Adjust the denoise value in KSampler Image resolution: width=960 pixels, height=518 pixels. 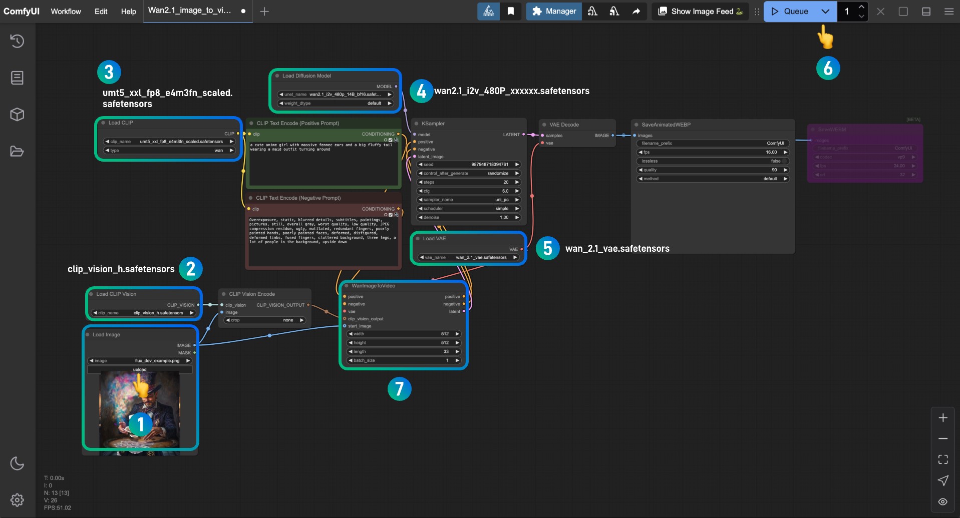[468, 218]
